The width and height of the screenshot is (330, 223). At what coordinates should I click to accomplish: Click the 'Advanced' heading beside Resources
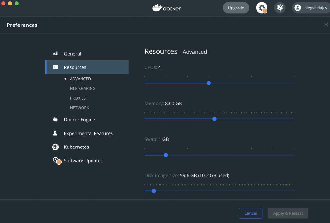pyautogui.click(x=195, y=52)
